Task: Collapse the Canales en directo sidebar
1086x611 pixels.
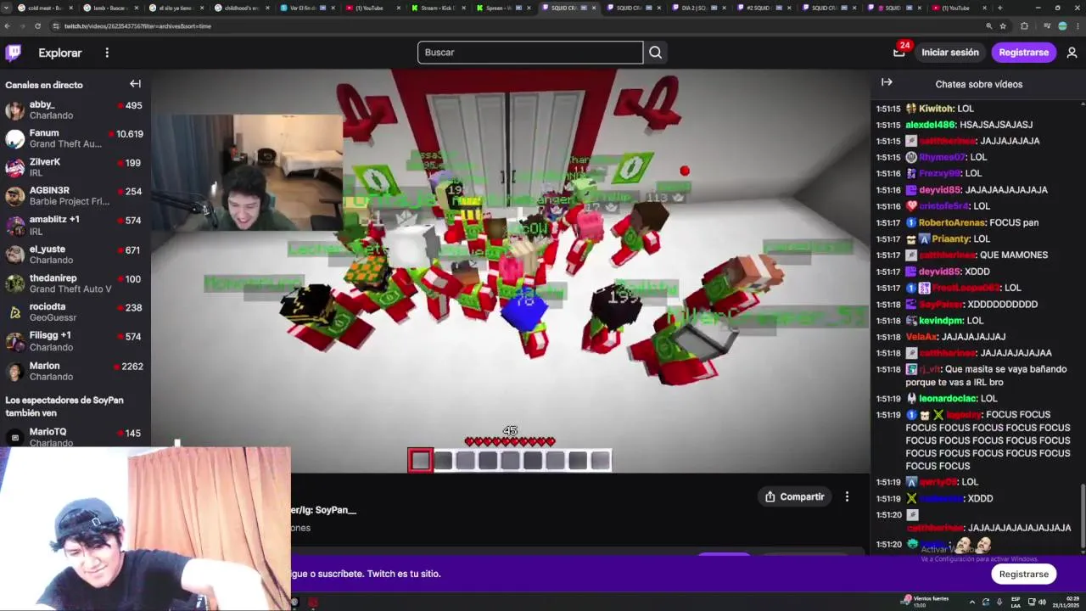Action: tap(135, 84)
